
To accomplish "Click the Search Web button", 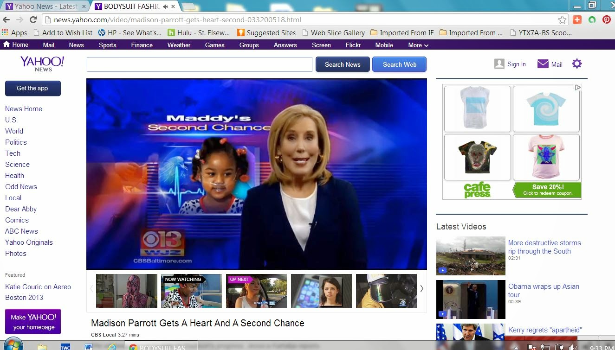I will pos(399,64).
